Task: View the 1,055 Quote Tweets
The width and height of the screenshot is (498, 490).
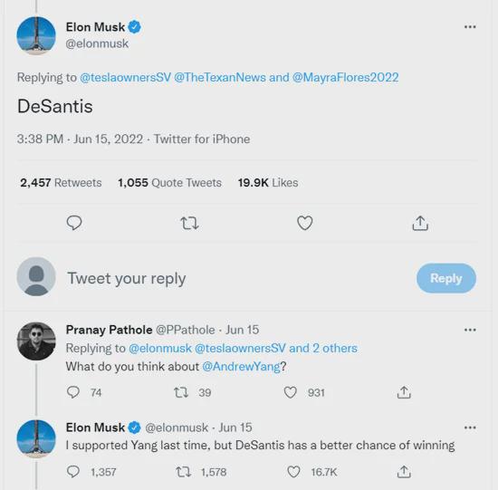Action: coord(169,183)
